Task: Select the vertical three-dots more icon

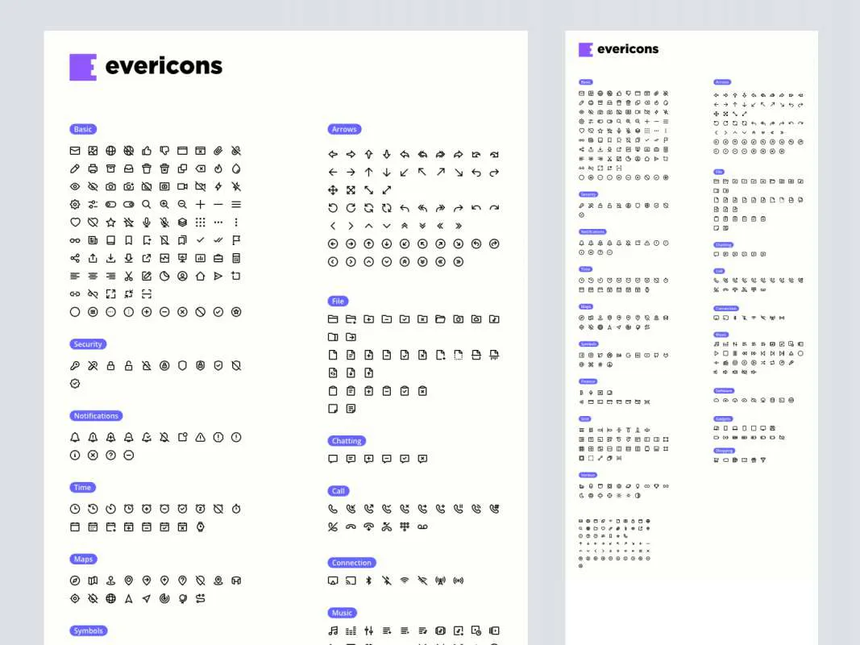Action: click(x=236, y=223)
